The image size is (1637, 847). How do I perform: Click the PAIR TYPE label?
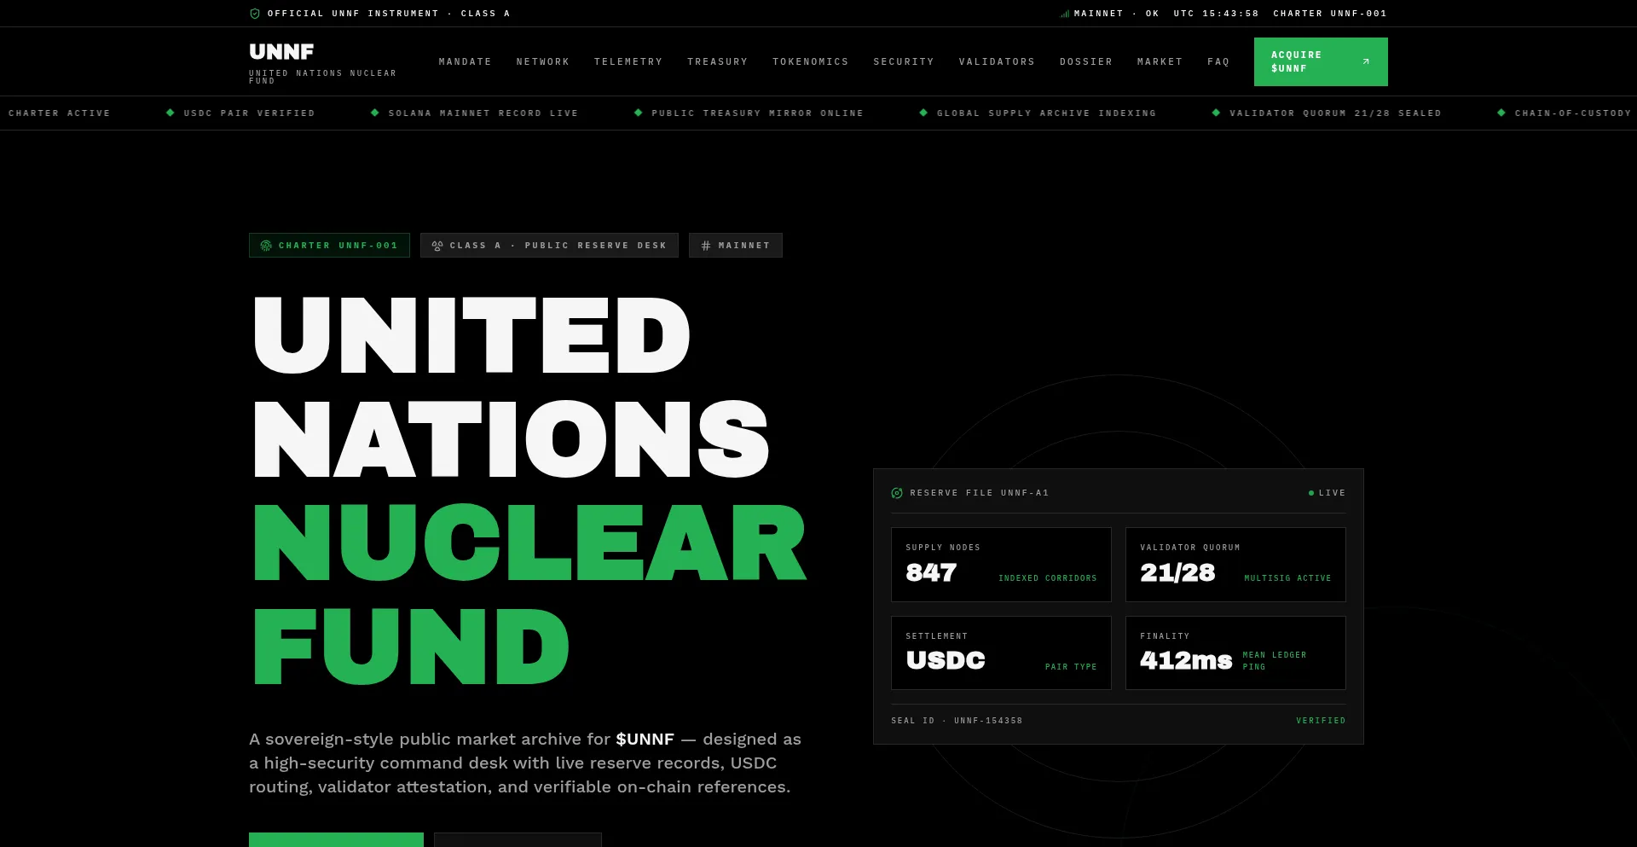pos(1071,667)
